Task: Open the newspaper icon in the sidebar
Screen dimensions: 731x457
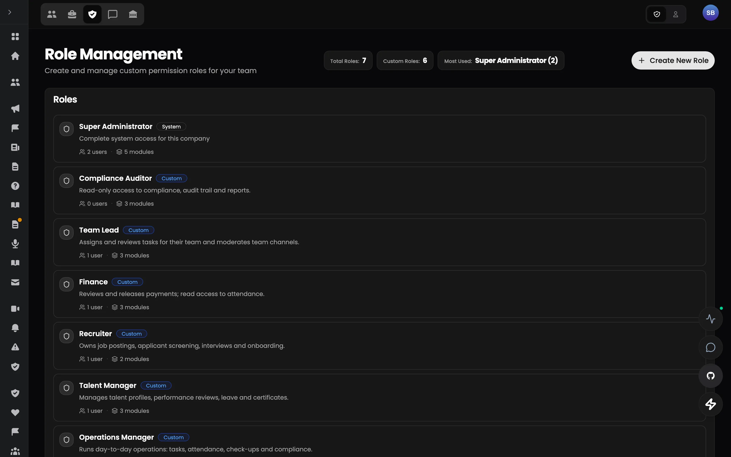Action: pos(15,147)
